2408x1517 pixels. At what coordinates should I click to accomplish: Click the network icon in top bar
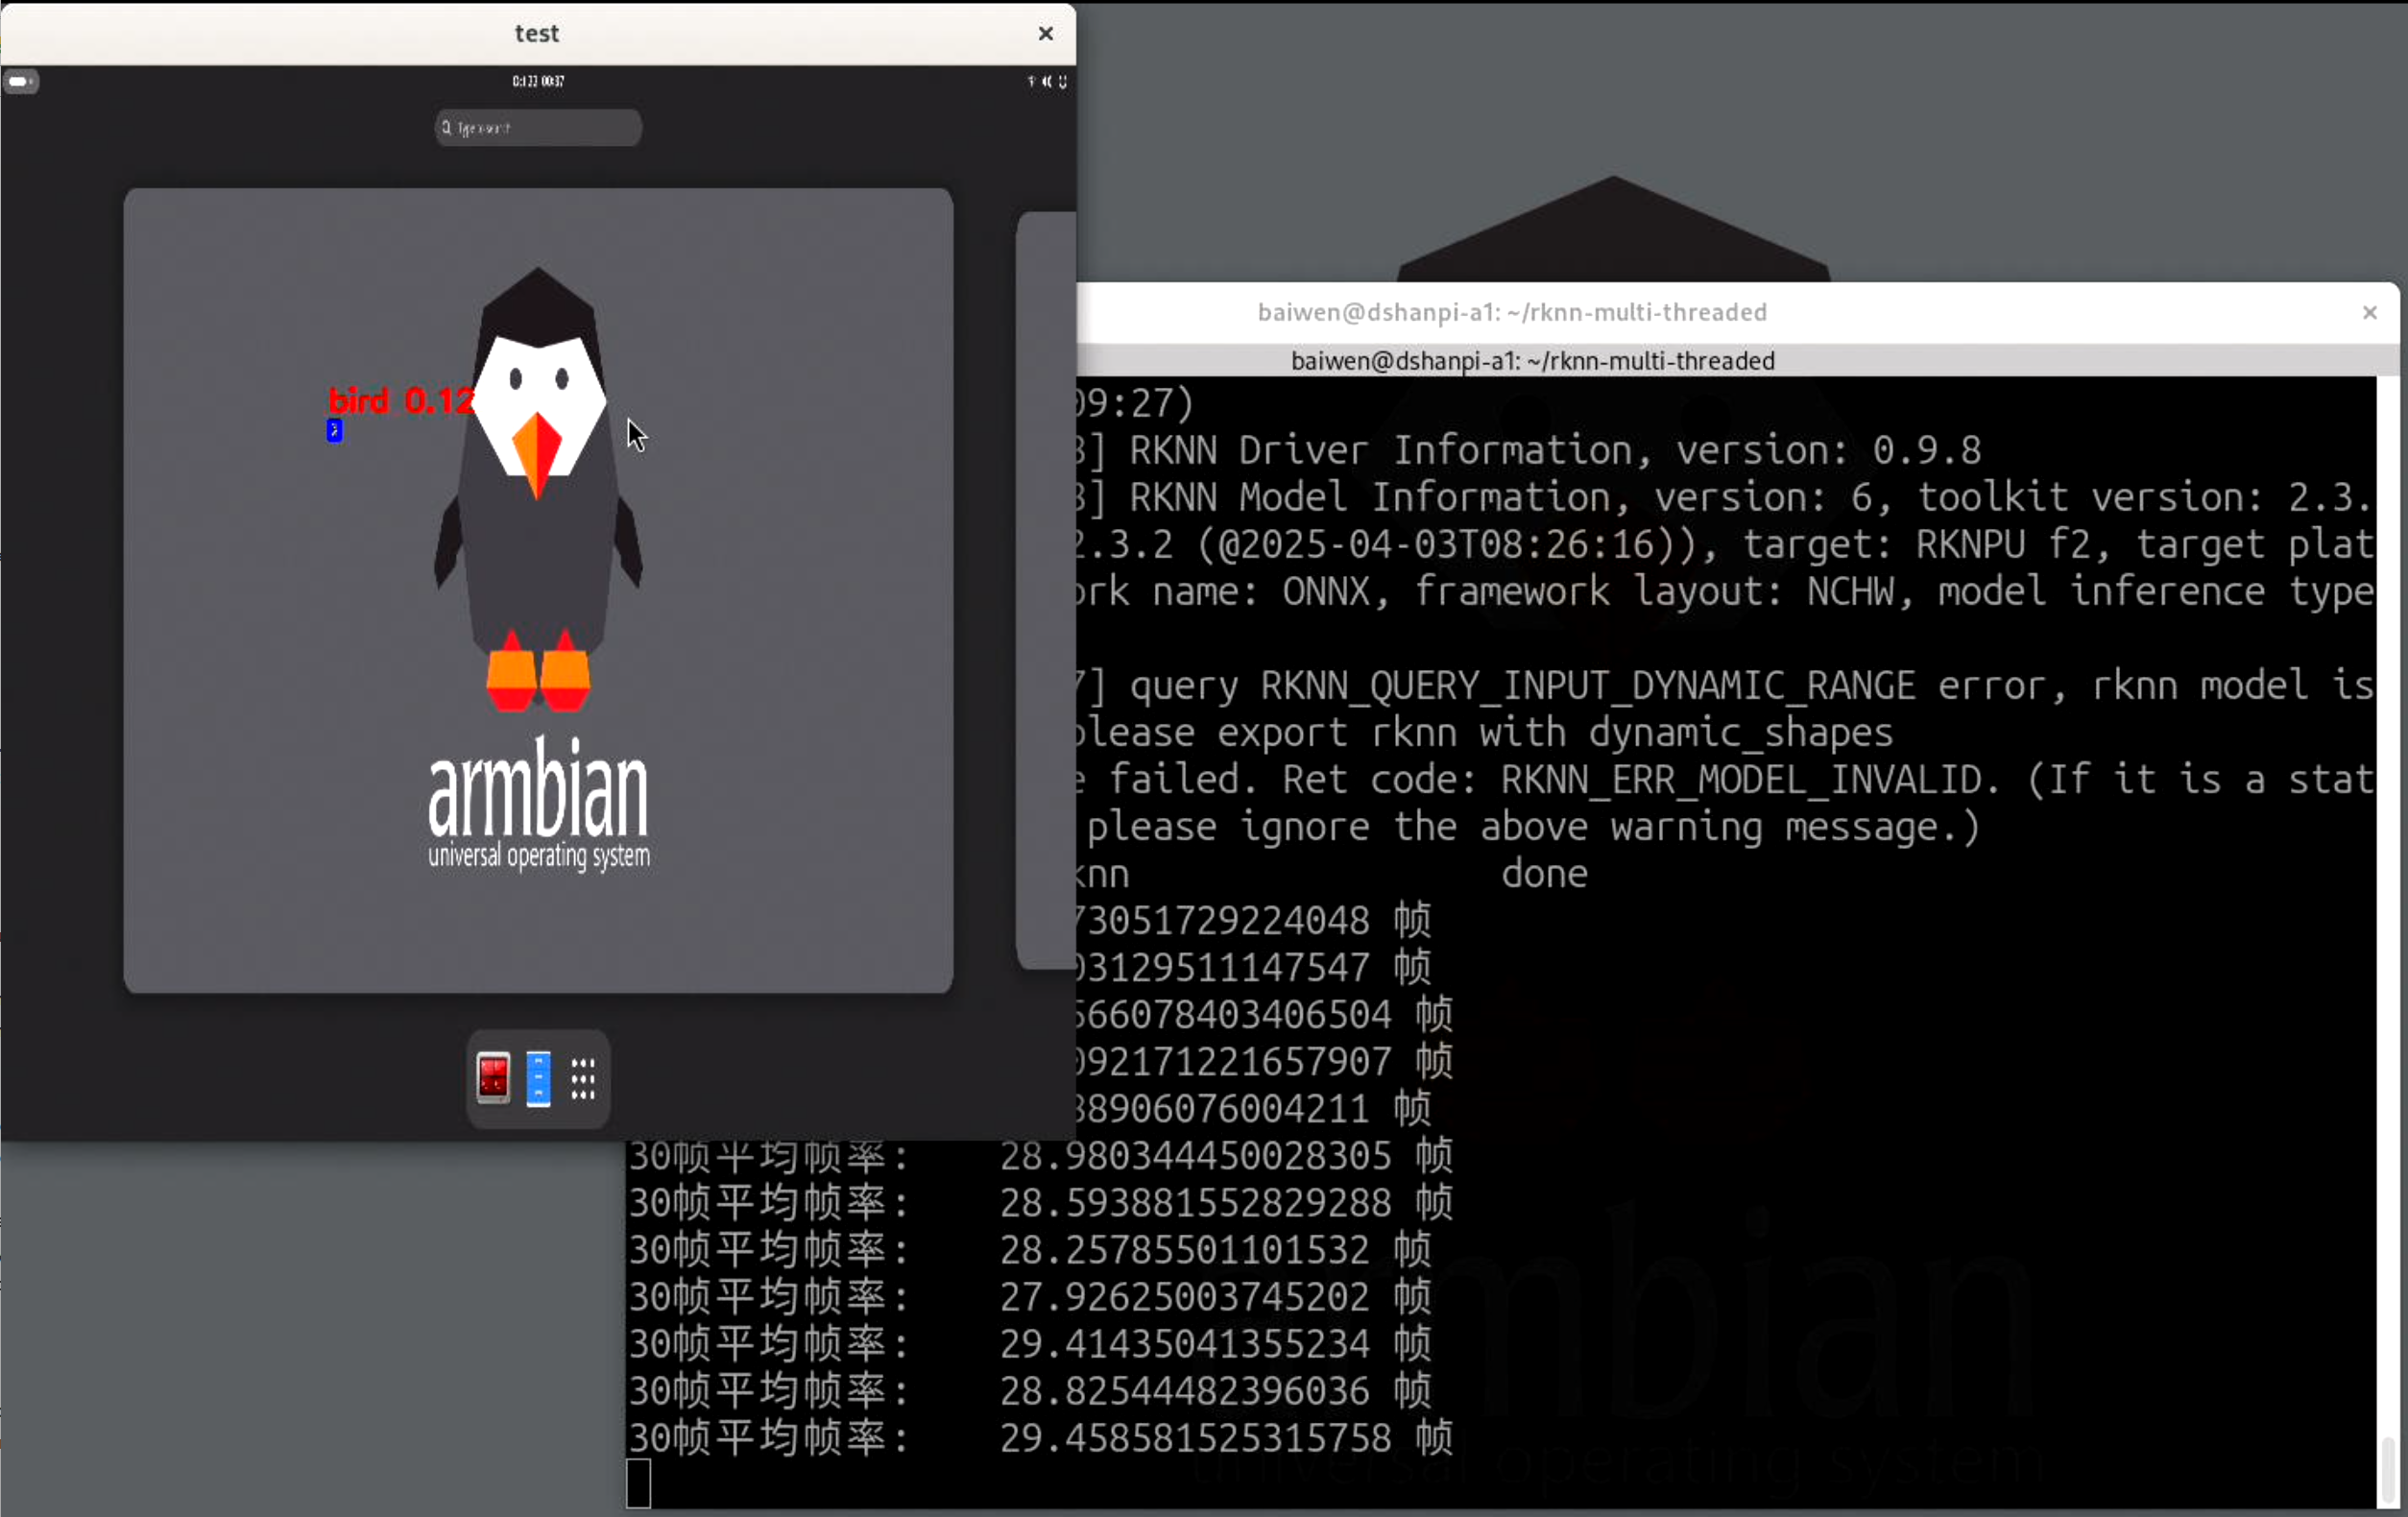pyautogui.click(x=1031, y=81)
